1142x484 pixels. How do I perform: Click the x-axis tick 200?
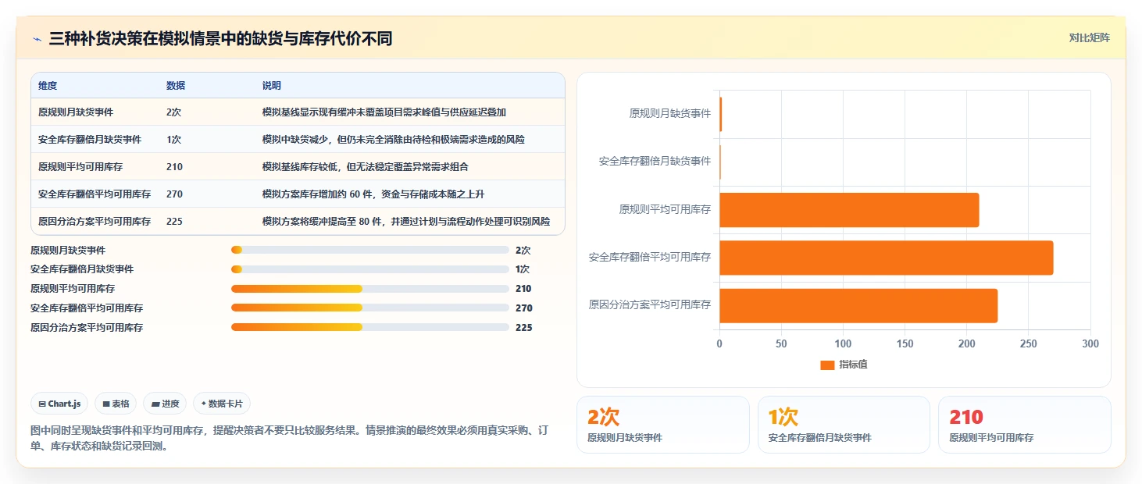(x=967, y=344)
